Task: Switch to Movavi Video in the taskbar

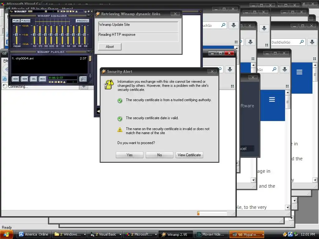Action: [x=211, y=234]
